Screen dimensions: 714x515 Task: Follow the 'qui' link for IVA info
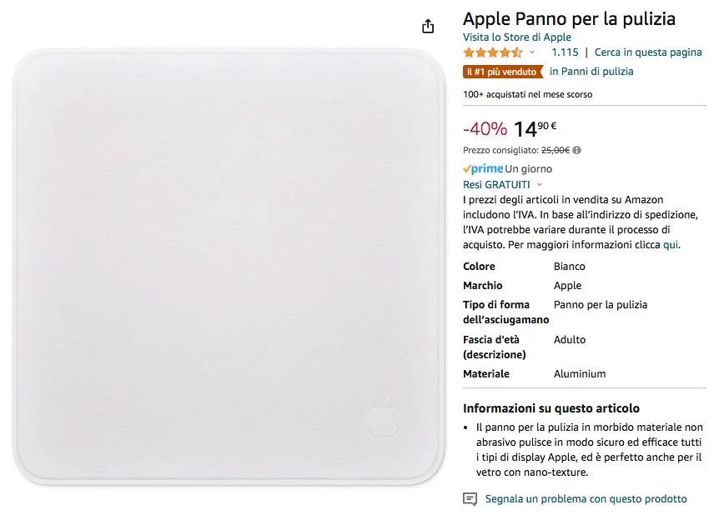671,245
